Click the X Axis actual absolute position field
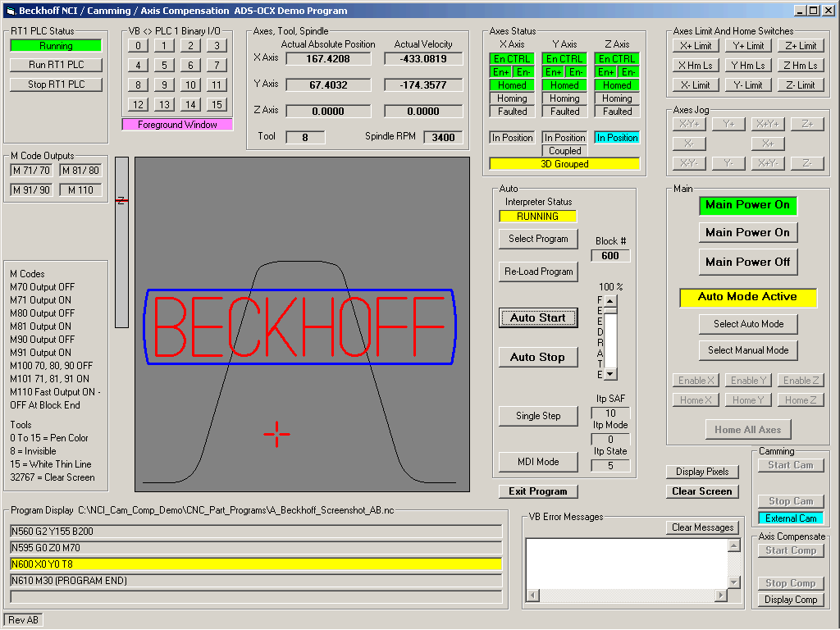 [x=328, y=59]
